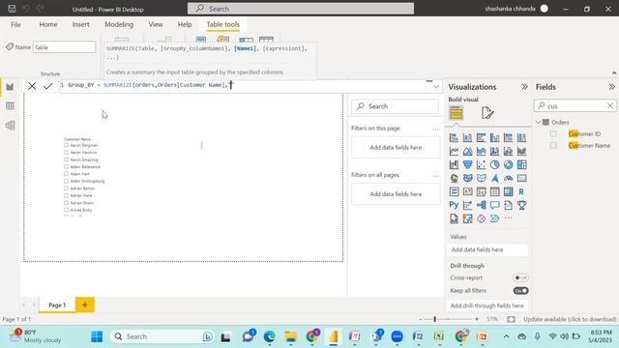Collapse the Visualizations pane
This screenshot has width=619, height=348.
tap(524, 87)
